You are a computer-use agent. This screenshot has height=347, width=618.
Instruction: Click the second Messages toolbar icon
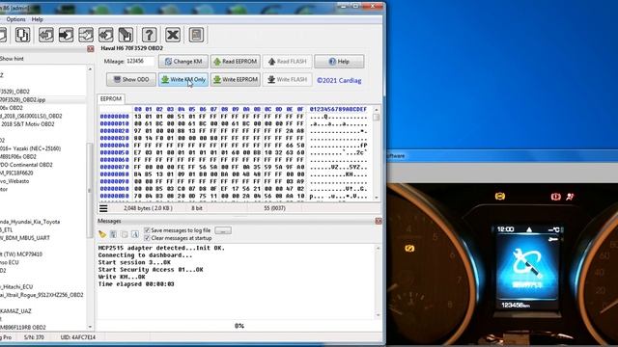(113, 234)
